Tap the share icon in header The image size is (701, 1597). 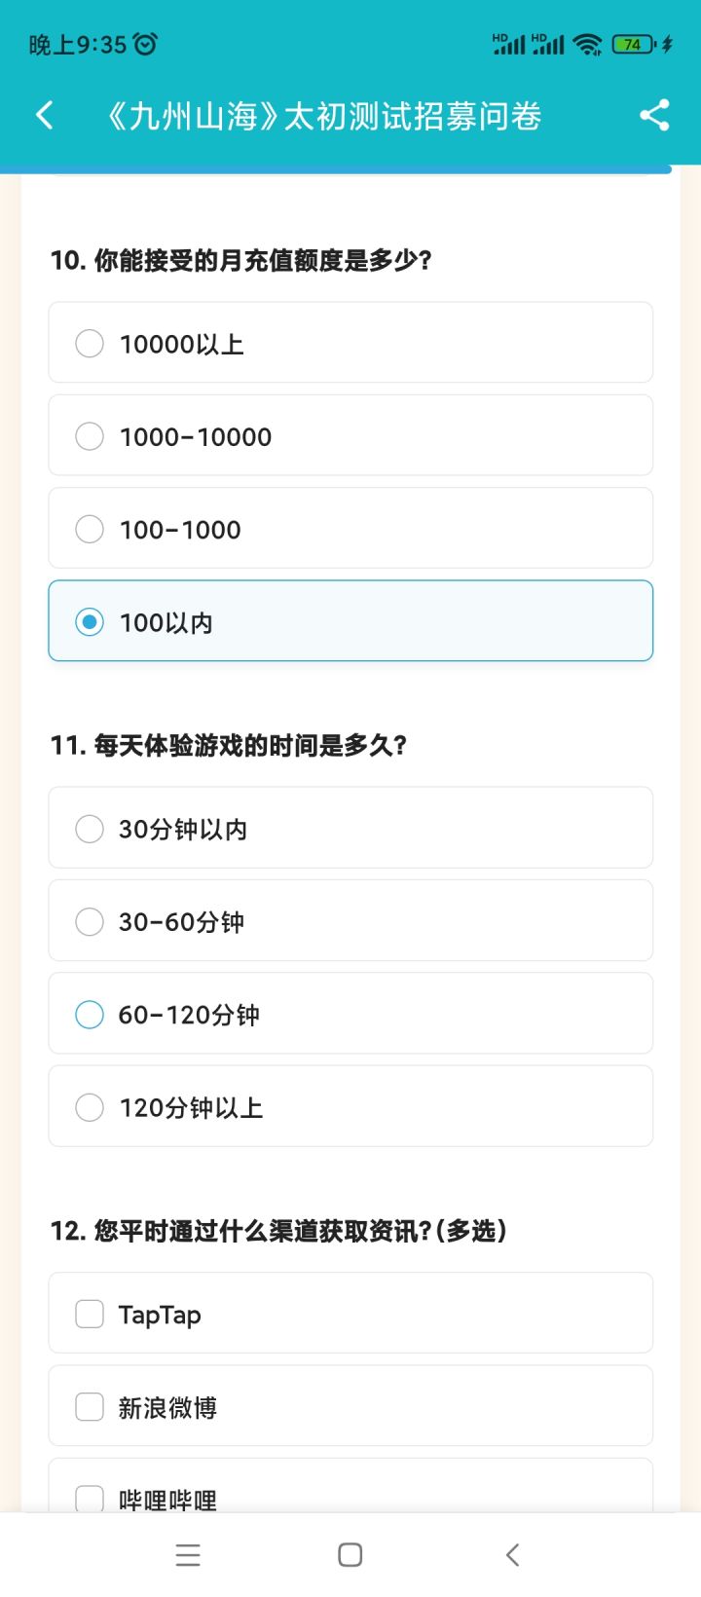click(x=654, y=115)
